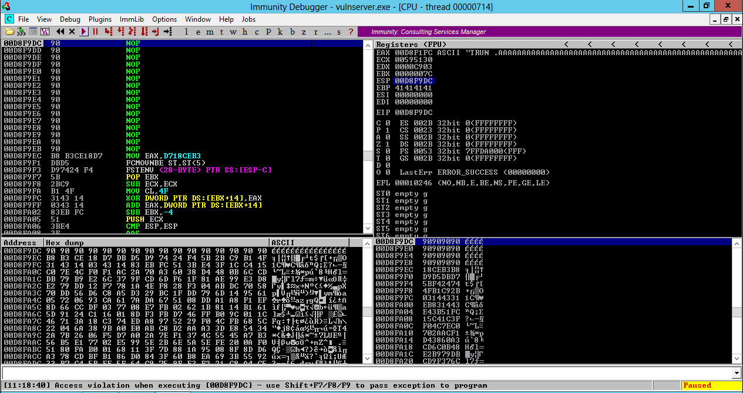Click the 'z' toolbar icon
Viewport: 743px width, 393px height.
[x=304, y=31]
